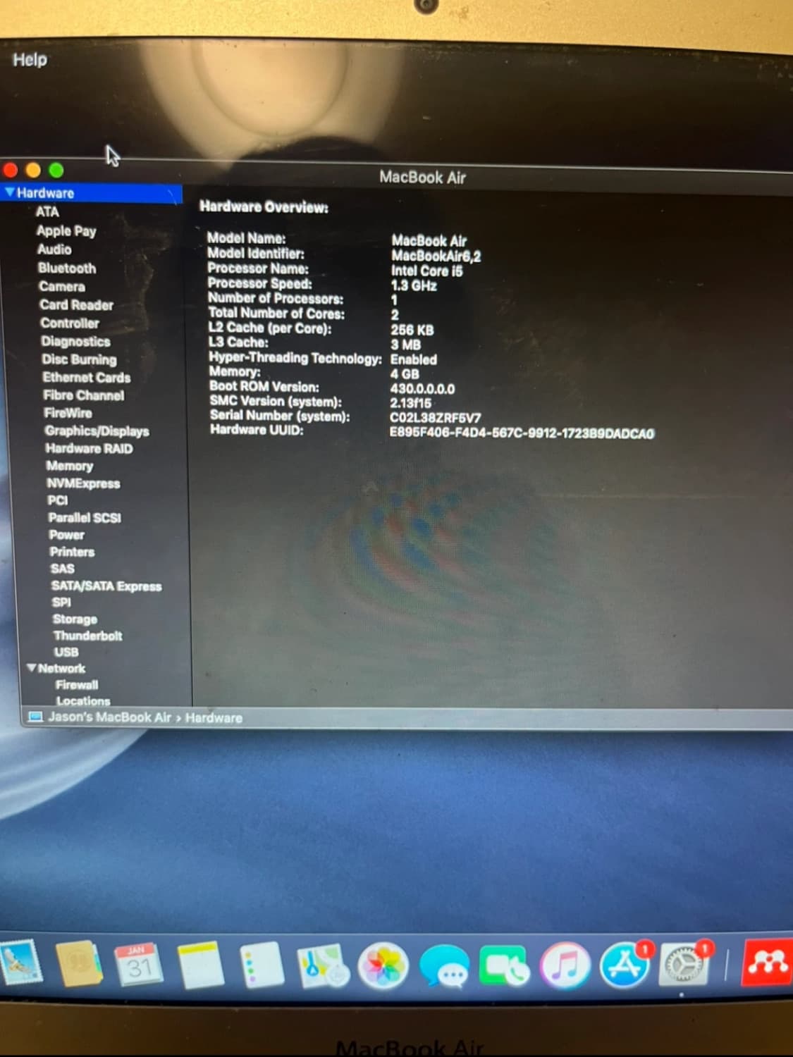This screenshot has width=793, height=1057.
Task: Open iTunes from the Dock
Action: pyautogui.click(x=565, y=965)
